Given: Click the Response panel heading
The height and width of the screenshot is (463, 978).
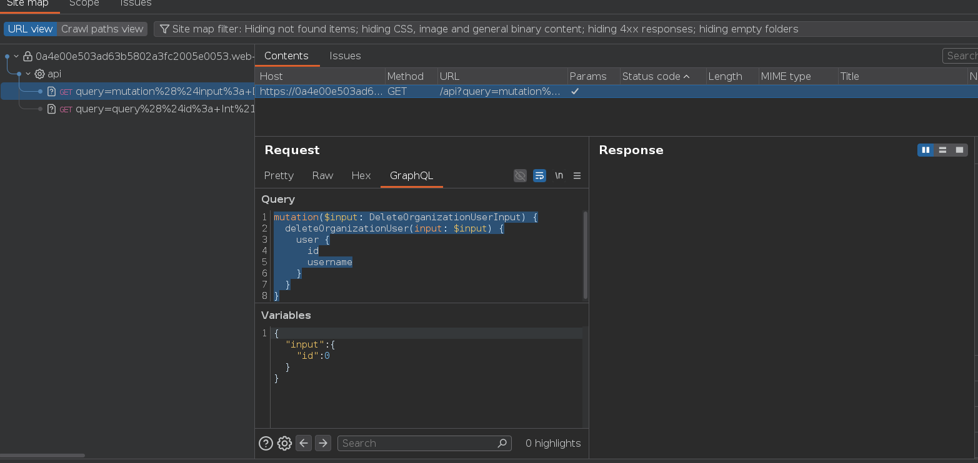Looking at the screenshot, I should (x=631, y=150).
